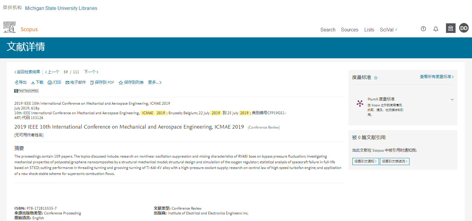Image resolution: width=472 pixels, height=221 pixels.
Task: Click the PlumX metrics star icon
Action: point(360,103)
